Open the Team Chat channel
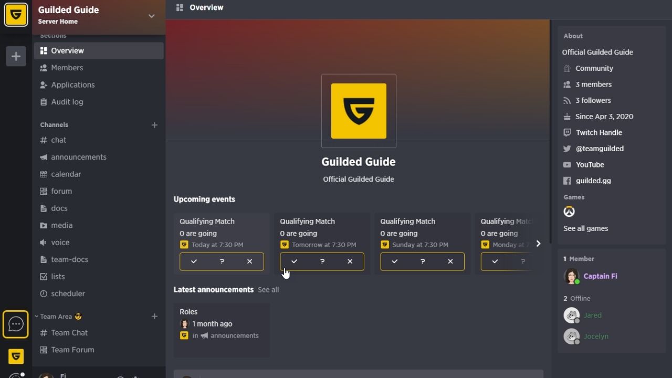 pos(99,333)
